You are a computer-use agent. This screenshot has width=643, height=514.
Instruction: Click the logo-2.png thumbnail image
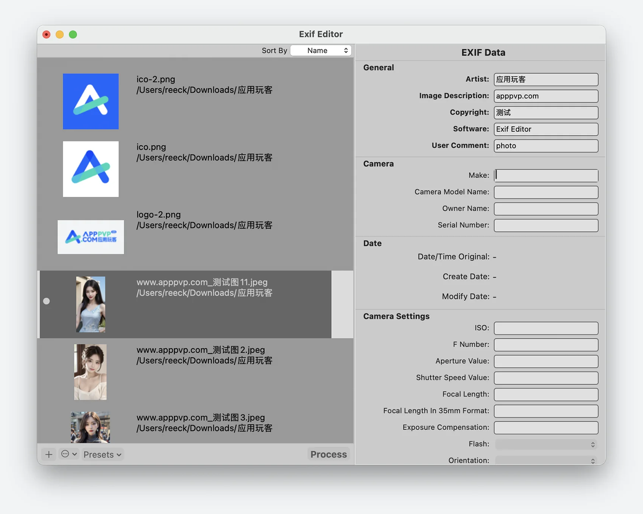coord(91,237)
